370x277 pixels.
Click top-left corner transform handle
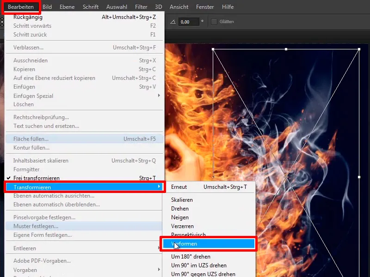pos(213,49)
